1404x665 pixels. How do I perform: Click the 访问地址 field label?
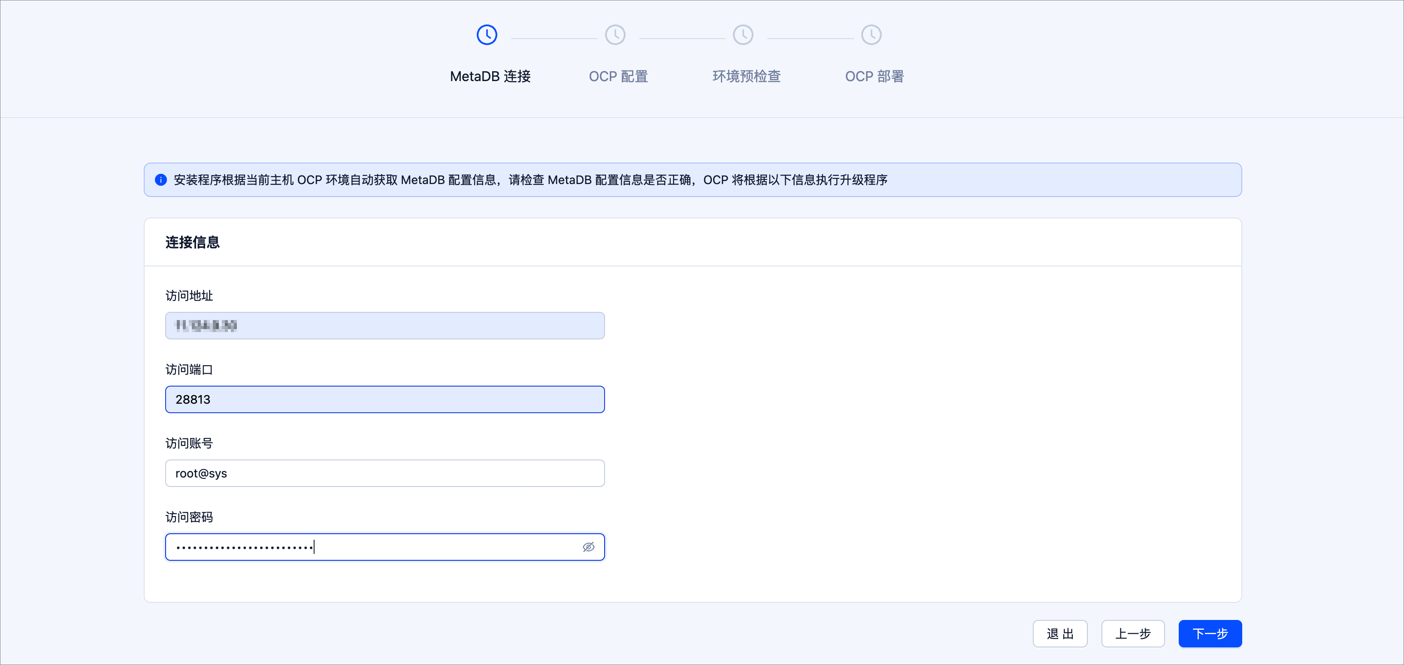[x=189, y=296]
